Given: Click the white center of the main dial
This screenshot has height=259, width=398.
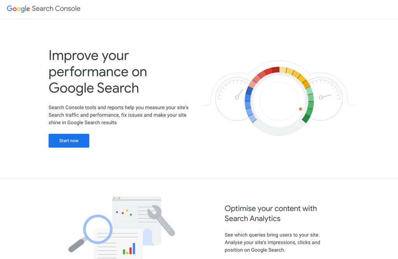Looking at the screenshot, I should click(x=279, y=101).
